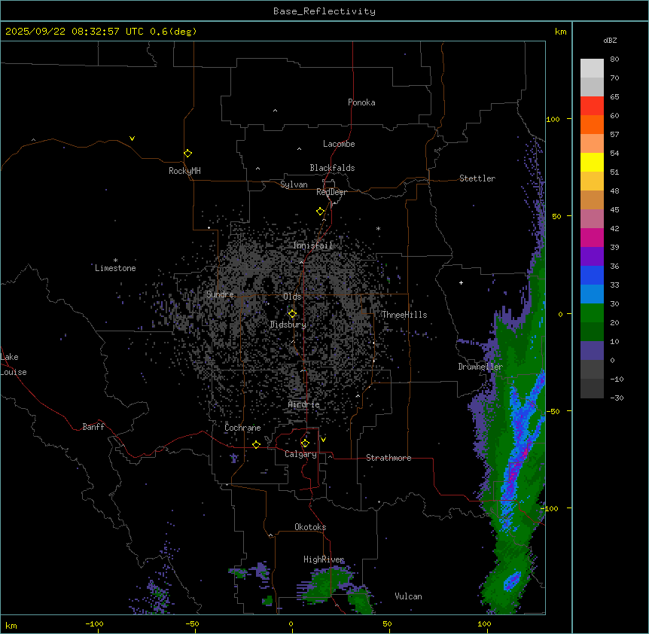Click the Banff town label

[x=93, y=427]
